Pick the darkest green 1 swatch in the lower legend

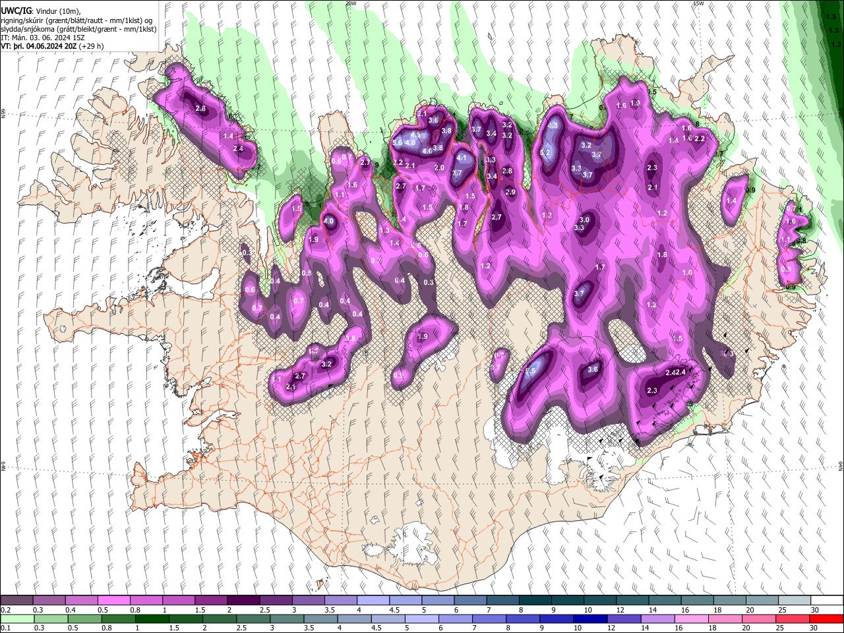pos(152,618)
